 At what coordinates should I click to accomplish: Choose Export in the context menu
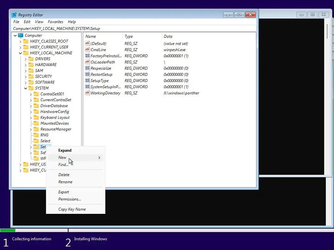(76, 192)
